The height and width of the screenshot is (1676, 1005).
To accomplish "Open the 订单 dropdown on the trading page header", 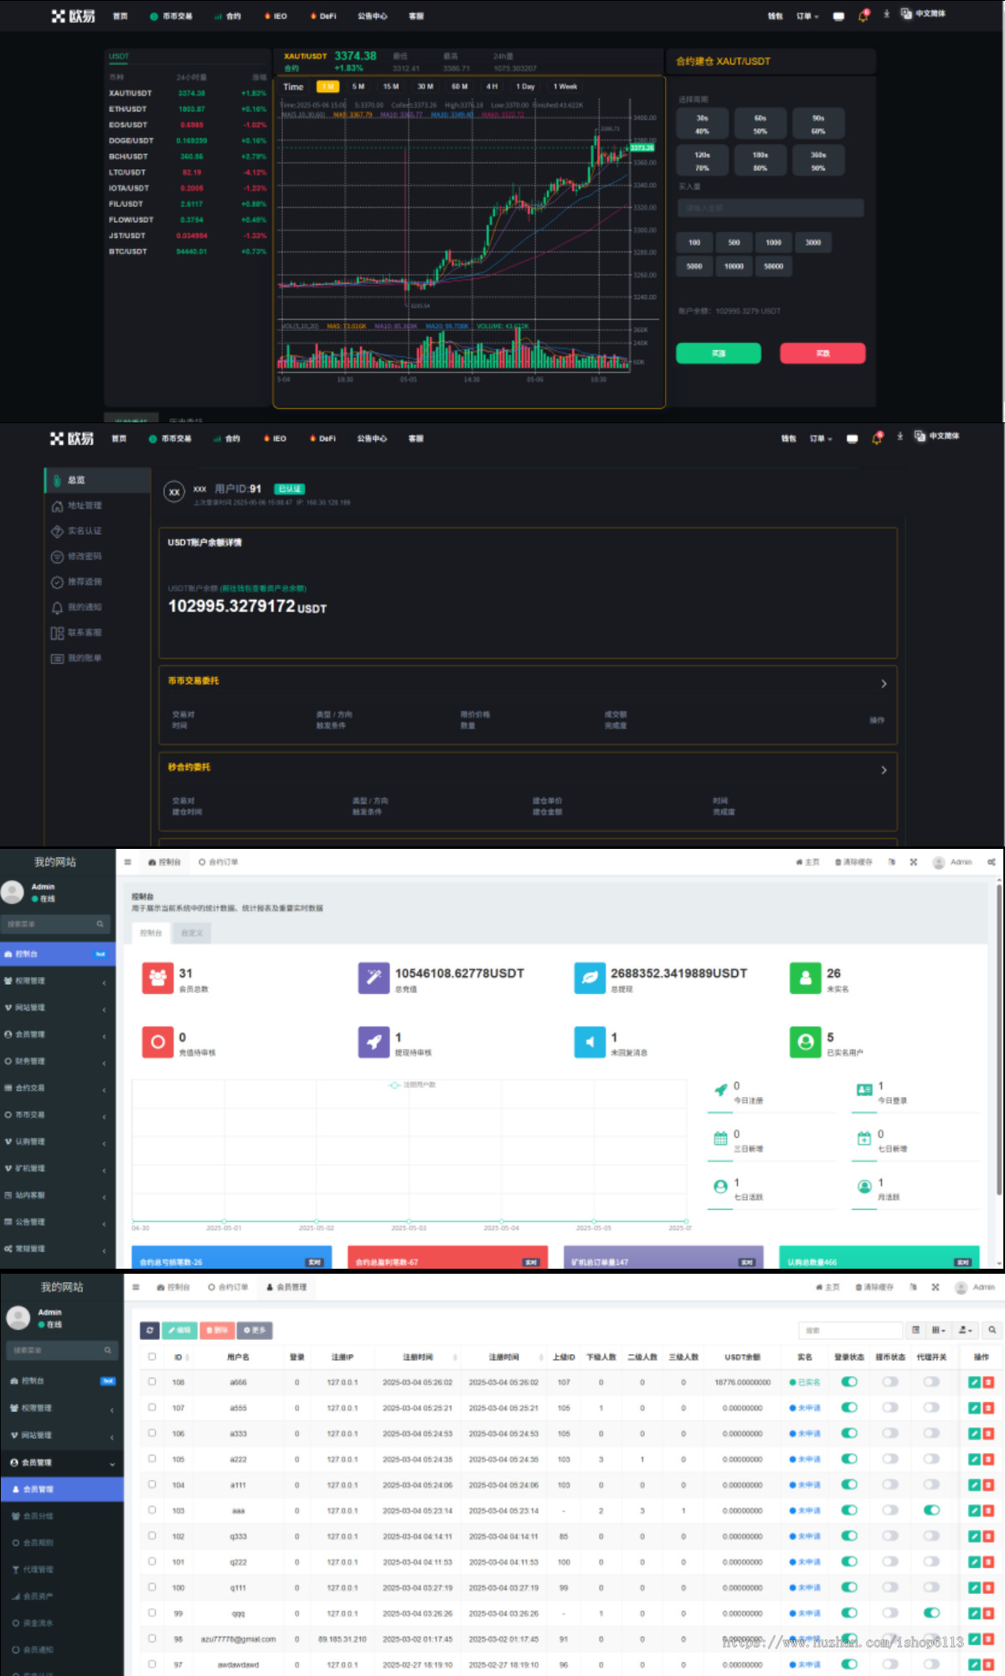I will tap(807, 16).
